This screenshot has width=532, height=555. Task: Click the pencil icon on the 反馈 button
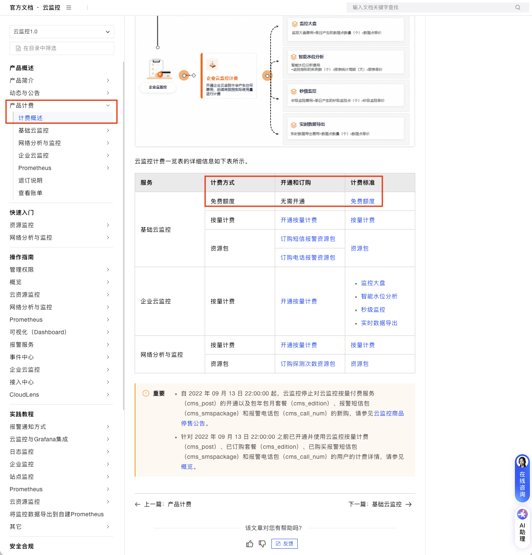[x=278, y=544]
